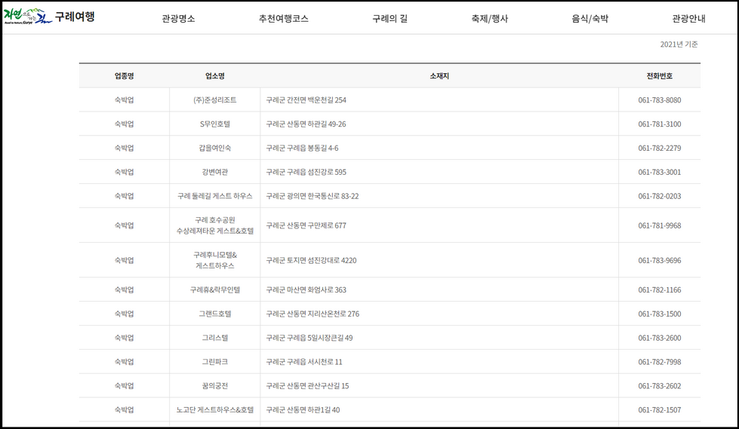Click the 구례여행 site logo

point(50,17)
